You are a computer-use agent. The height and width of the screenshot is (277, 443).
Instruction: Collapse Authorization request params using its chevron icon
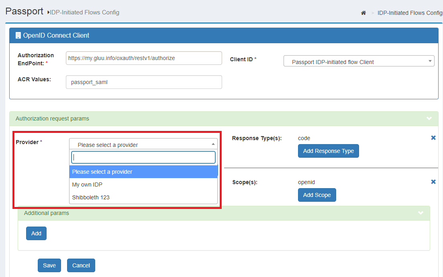[x=429, y=118]
